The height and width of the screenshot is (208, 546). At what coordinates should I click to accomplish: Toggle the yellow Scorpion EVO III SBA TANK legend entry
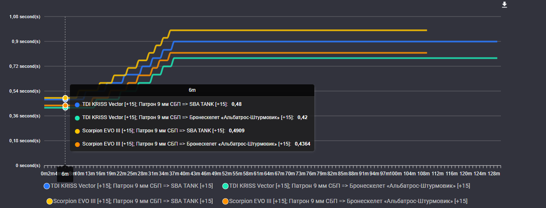[129, 201]
